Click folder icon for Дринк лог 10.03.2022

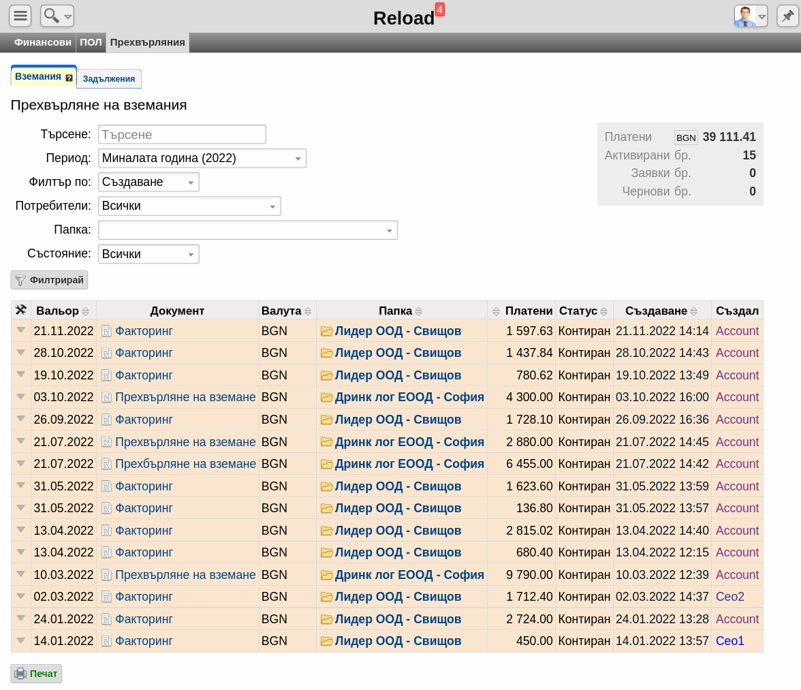tap(326, 575)
